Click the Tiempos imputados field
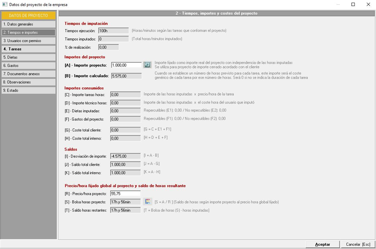This screenshot has height=249, width=376. click(114, 39)
